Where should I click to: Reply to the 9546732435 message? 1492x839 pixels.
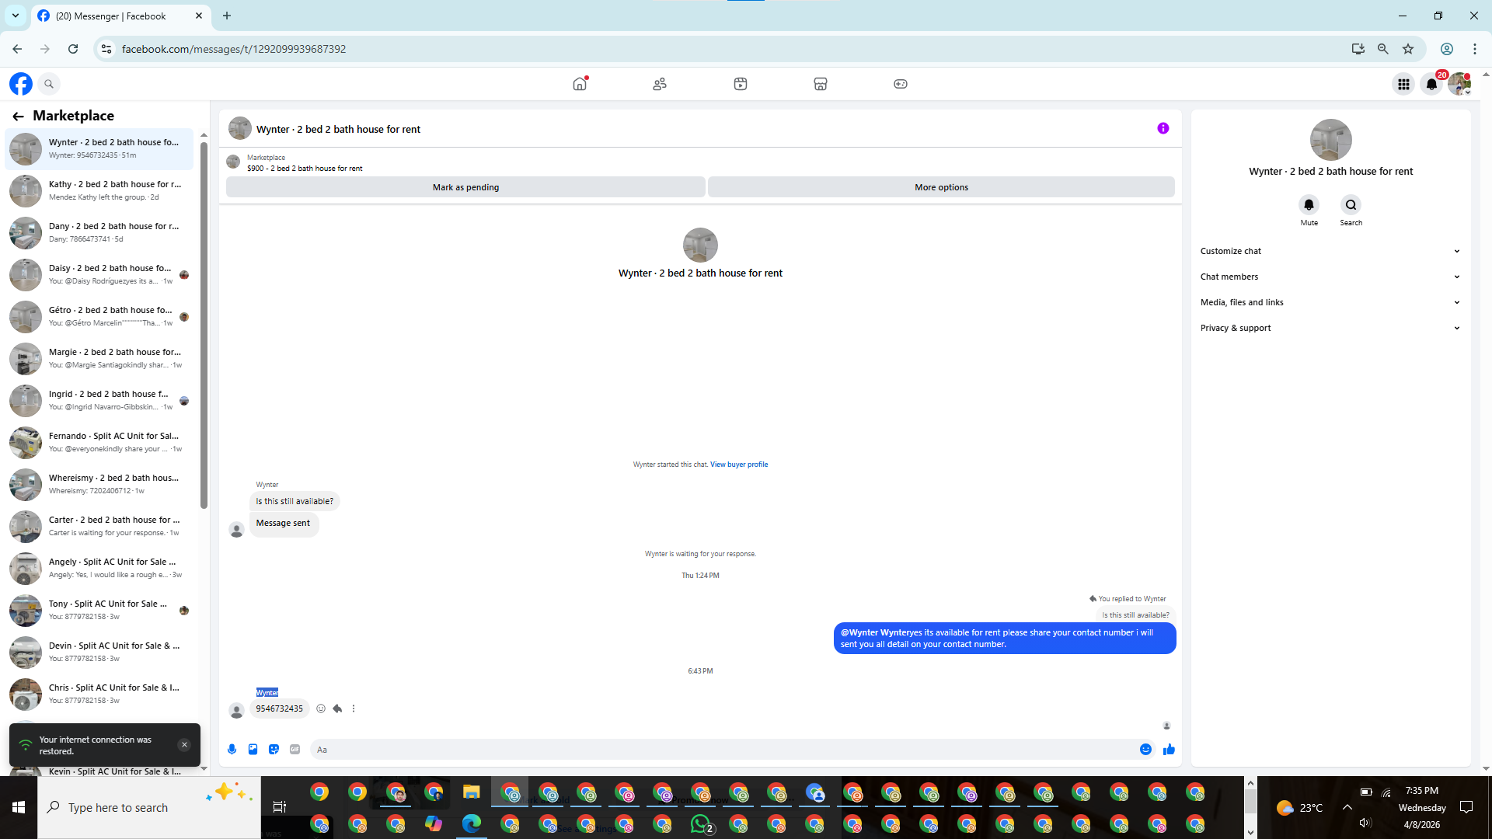(x=337, y=708)
